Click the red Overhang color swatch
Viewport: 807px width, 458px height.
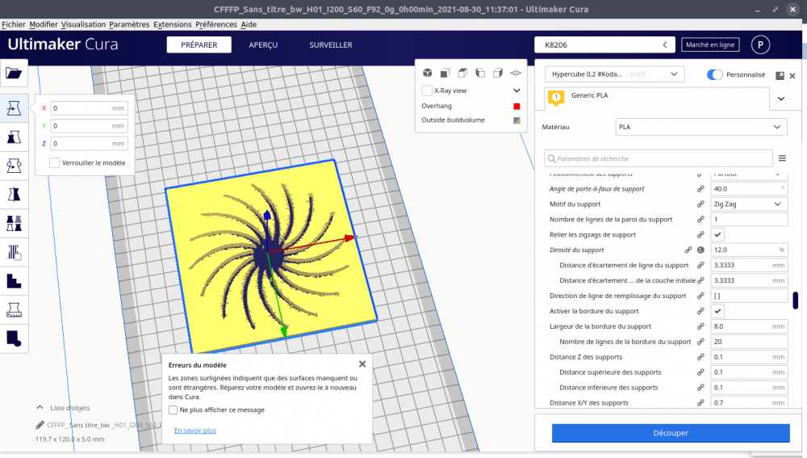tap(516, 106)
